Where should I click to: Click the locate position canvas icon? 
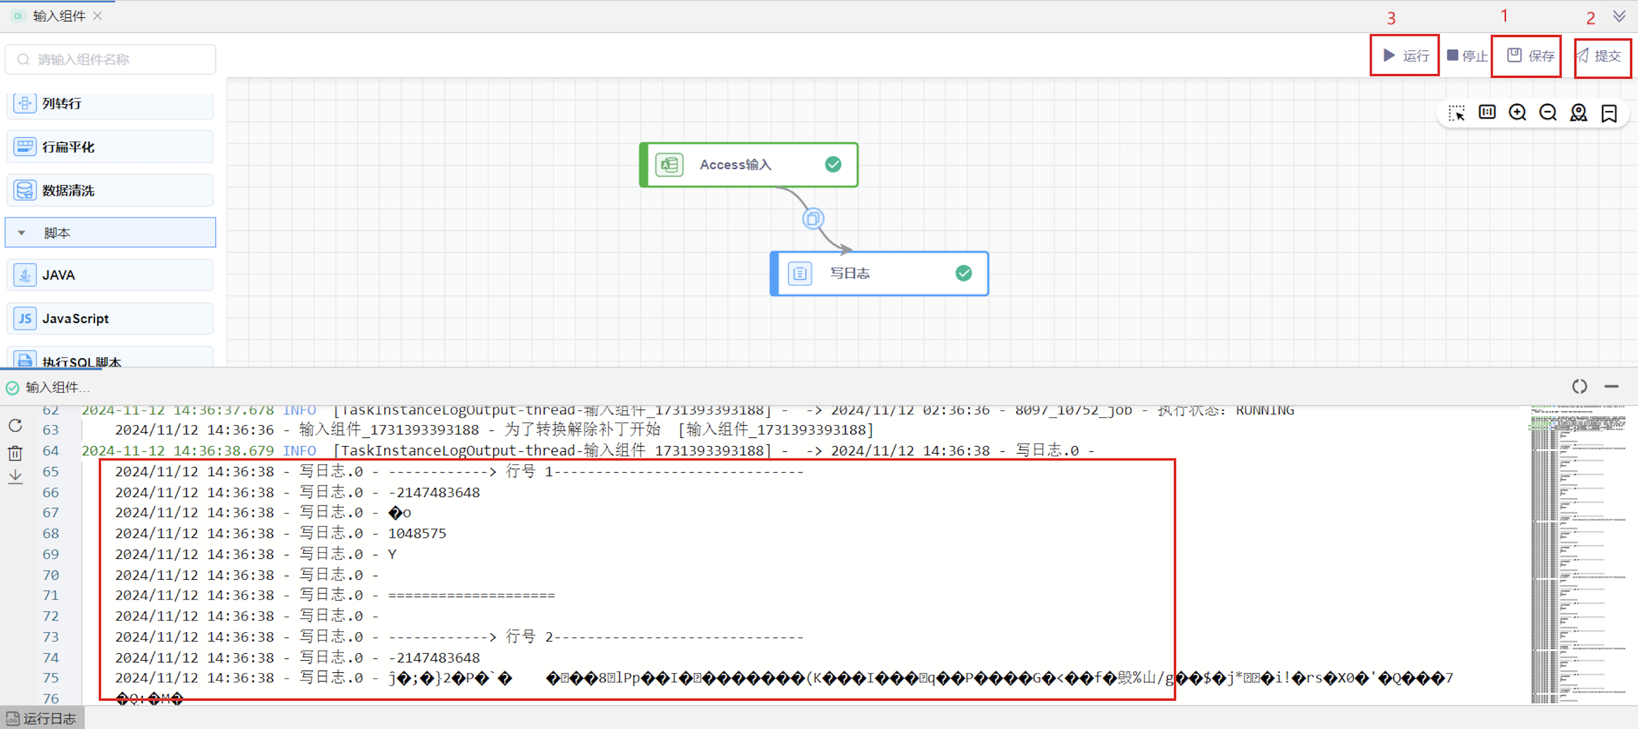1578,112
